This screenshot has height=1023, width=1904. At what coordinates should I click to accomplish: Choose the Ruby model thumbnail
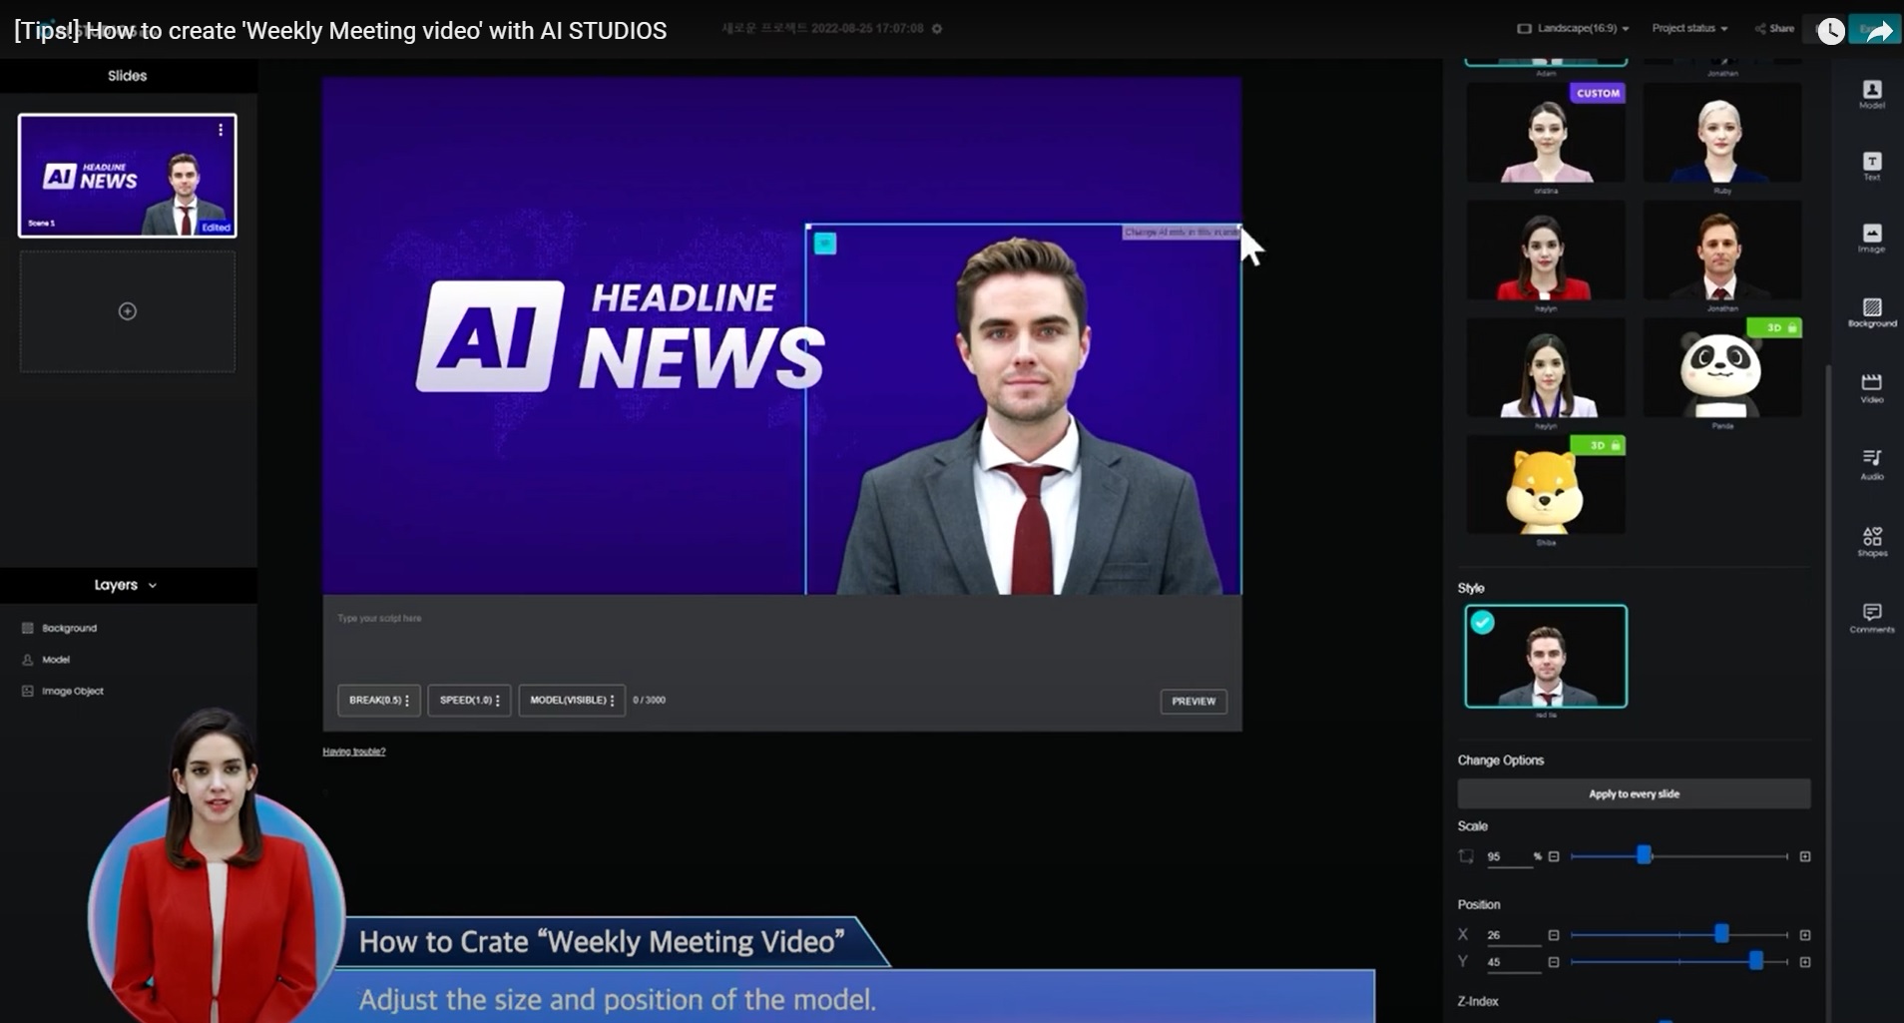(x=1722, y=134)
